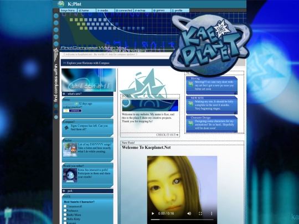Click the 0:00 / 0:16 video time

point(166,213)
